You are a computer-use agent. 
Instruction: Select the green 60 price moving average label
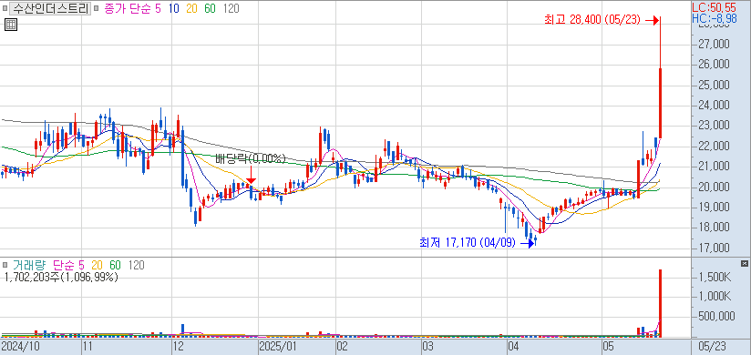pos(210,8)
